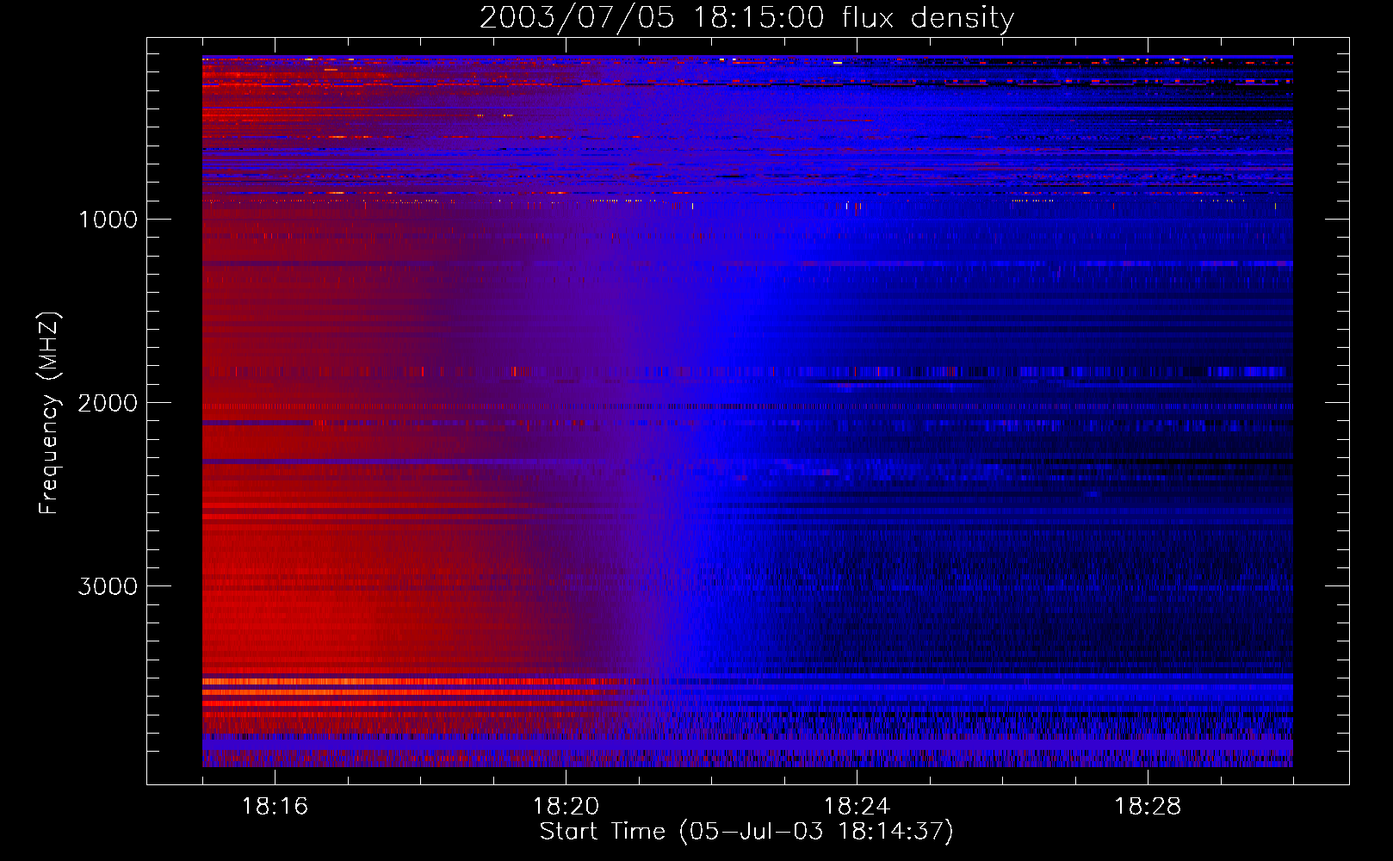1393x861 pixels.
Task: Click the plot title '2003/07/05 18:15:00 flux density'
Action: tap(746, 18)
